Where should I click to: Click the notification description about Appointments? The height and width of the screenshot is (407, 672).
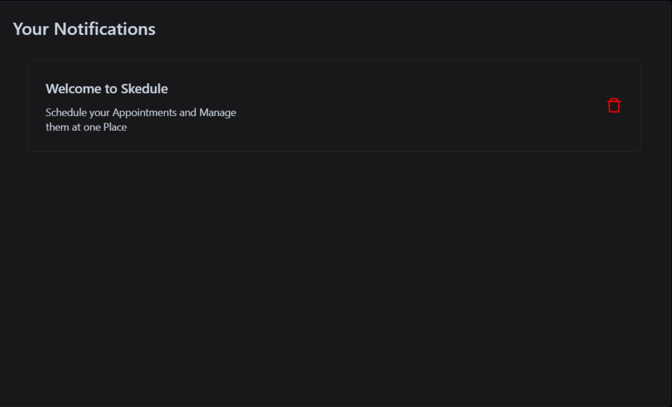click(141, 120)
